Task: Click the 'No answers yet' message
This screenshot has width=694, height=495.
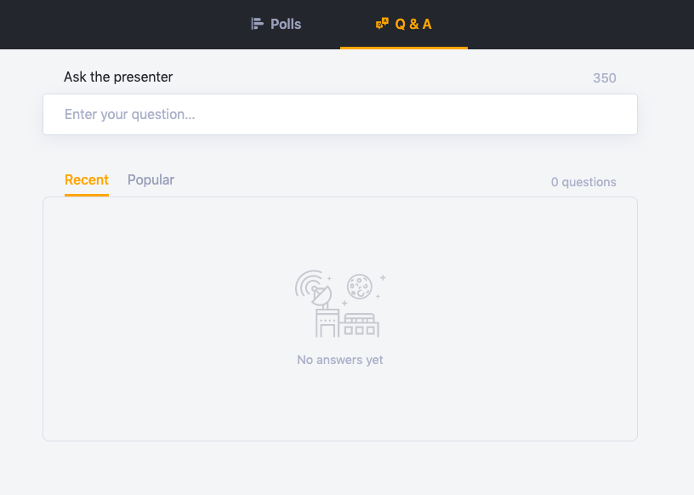Action: coord(340,360)
